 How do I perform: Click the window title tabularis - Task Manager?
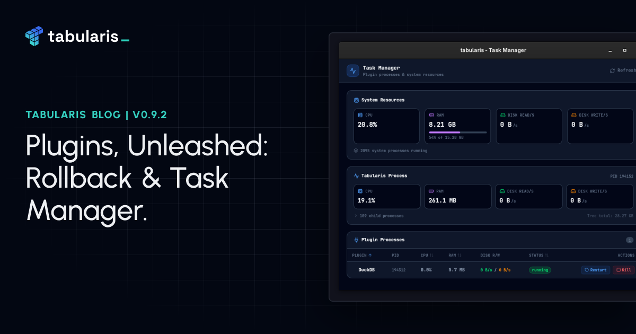point(493,50)
